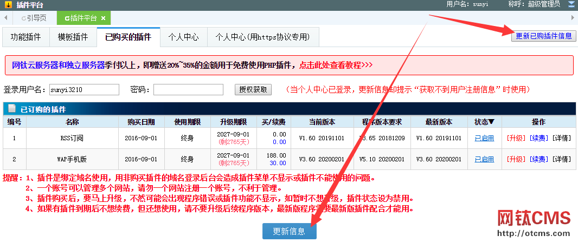Click the 升级期限 column header
Viewport: 578px width, 242px height.
click(x=233, y=122)
